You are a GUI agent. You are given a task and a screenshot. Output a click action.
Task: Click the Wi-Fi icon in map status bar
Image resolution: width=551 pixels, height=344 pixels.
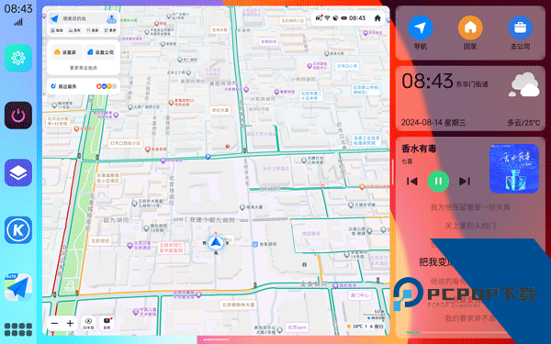[x=327, y=18]
